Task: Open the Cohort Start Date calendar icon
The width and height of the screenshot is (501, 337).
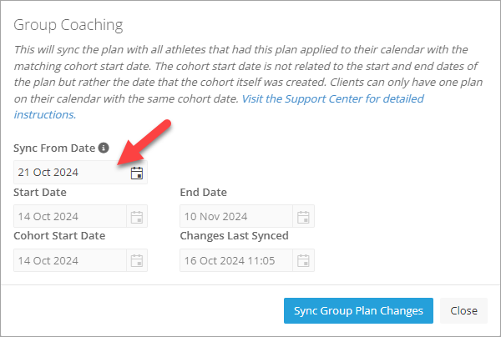Action: [x=137, y=261]
